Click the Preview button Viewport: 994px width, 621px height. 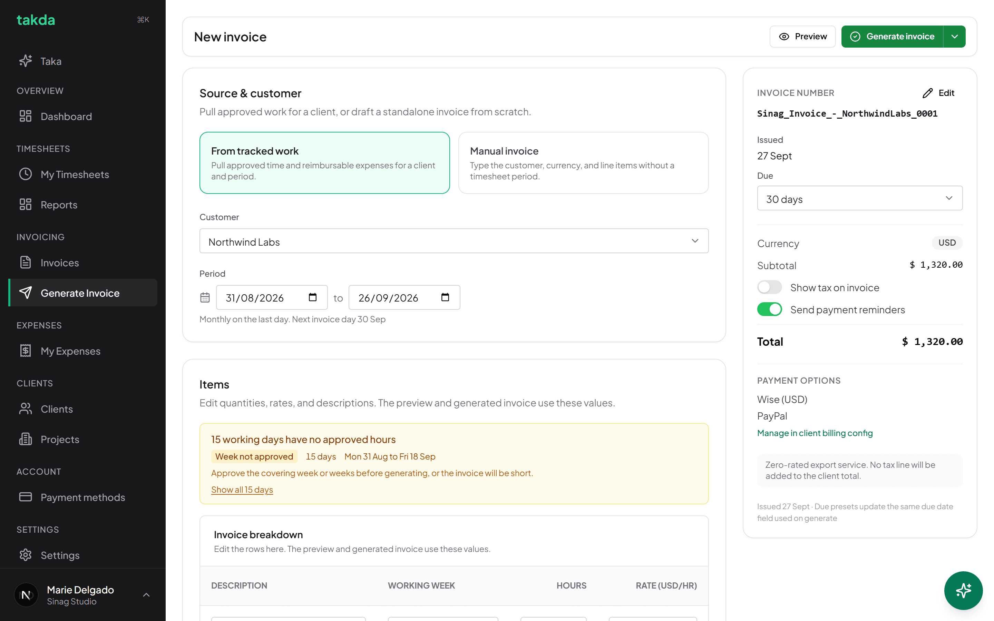802,37
